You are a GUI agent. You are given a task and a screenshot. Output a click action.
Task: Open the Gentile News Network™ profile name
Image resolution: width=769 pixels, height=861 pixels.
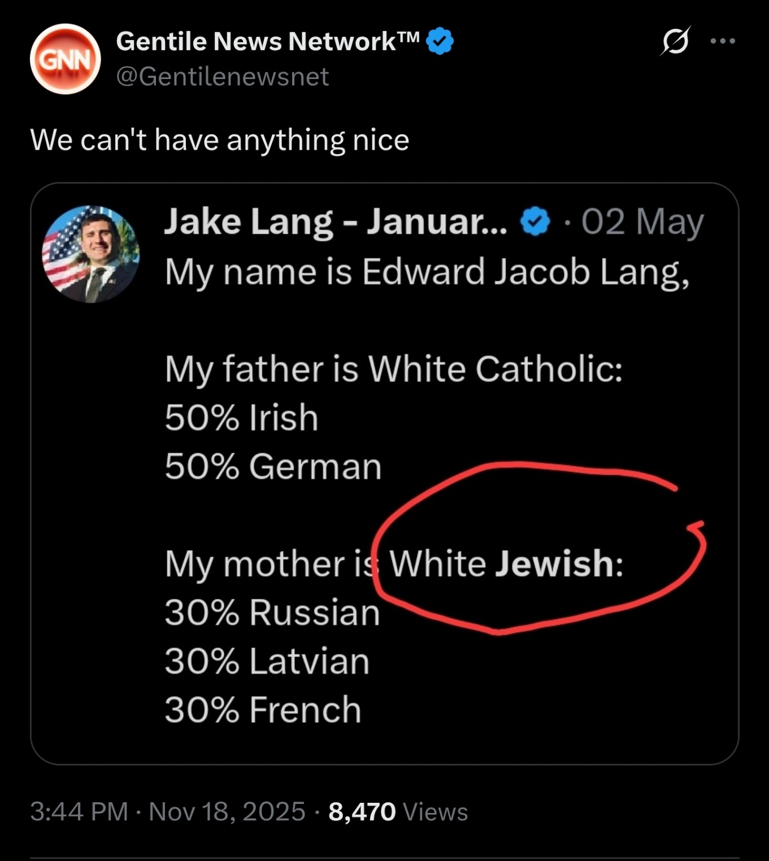[x=267, y=41]
